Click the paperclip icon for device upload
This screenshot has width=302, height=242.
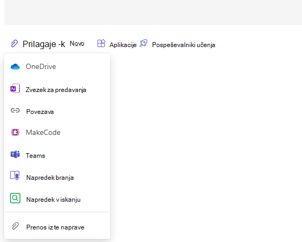point(15,226)
